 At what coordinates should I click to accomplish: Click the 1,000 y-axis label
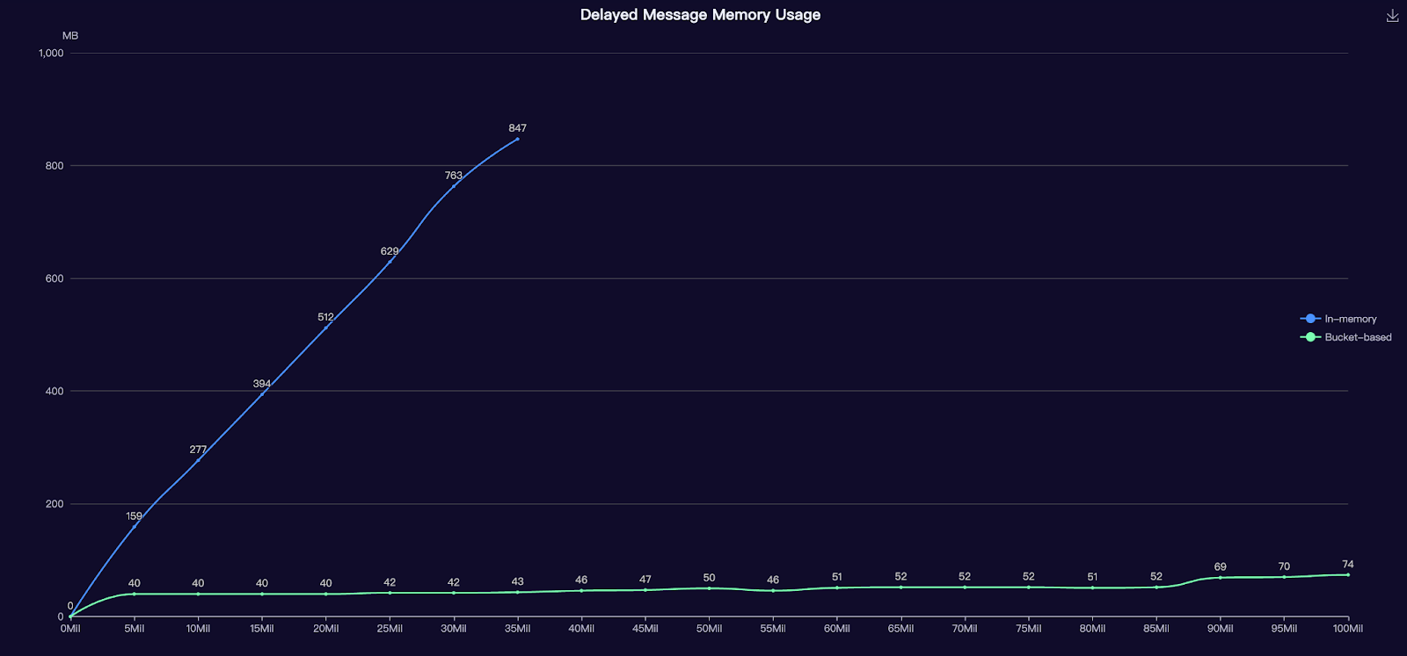(x=51, y=53)
